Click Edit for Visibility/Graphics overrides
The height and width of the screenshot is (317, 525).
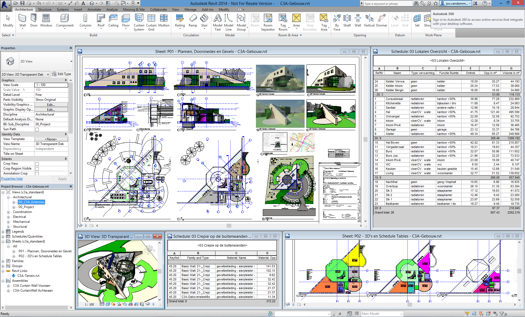[51, 105]
